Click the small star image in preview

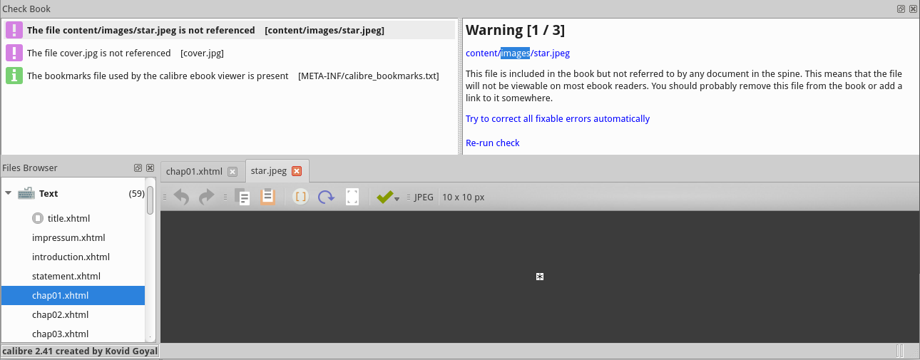tap(540, 277)
